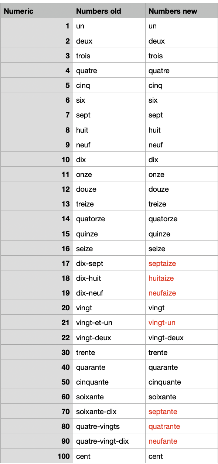The width and height of the screenshot is (218, 464).
Task: Select the 'Numbers old' header cell
Action: 109,11
